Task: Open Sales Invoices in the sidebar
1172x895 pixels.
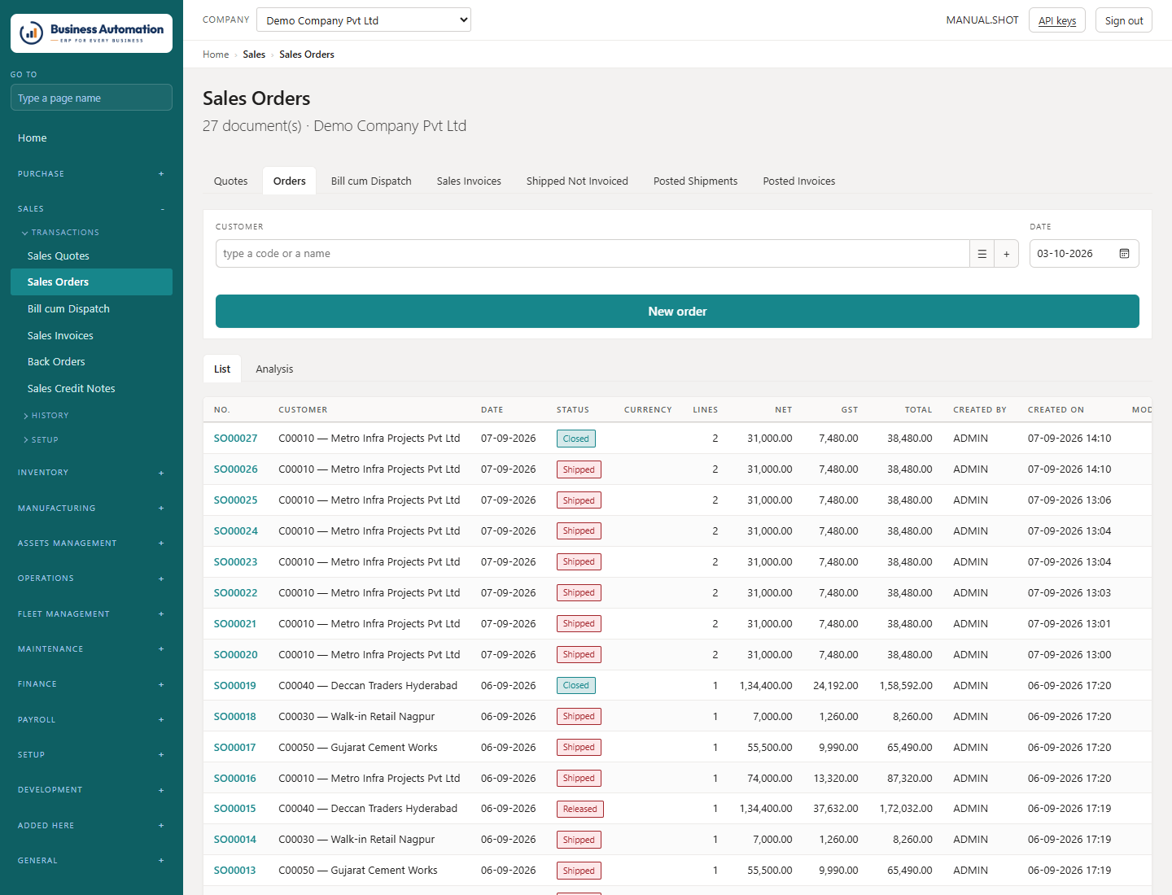Action: (x=91, y=335)
